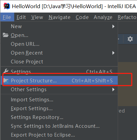Open the Analyze menu
The image size is (137, 140).
point(103,17)
